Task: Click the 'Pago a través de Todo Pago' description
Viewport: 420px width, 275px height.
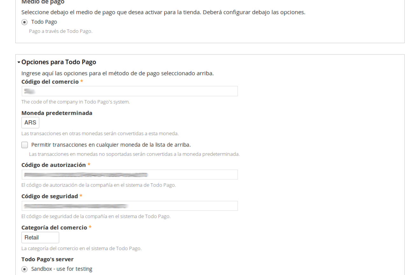Action: coord(60,31)
